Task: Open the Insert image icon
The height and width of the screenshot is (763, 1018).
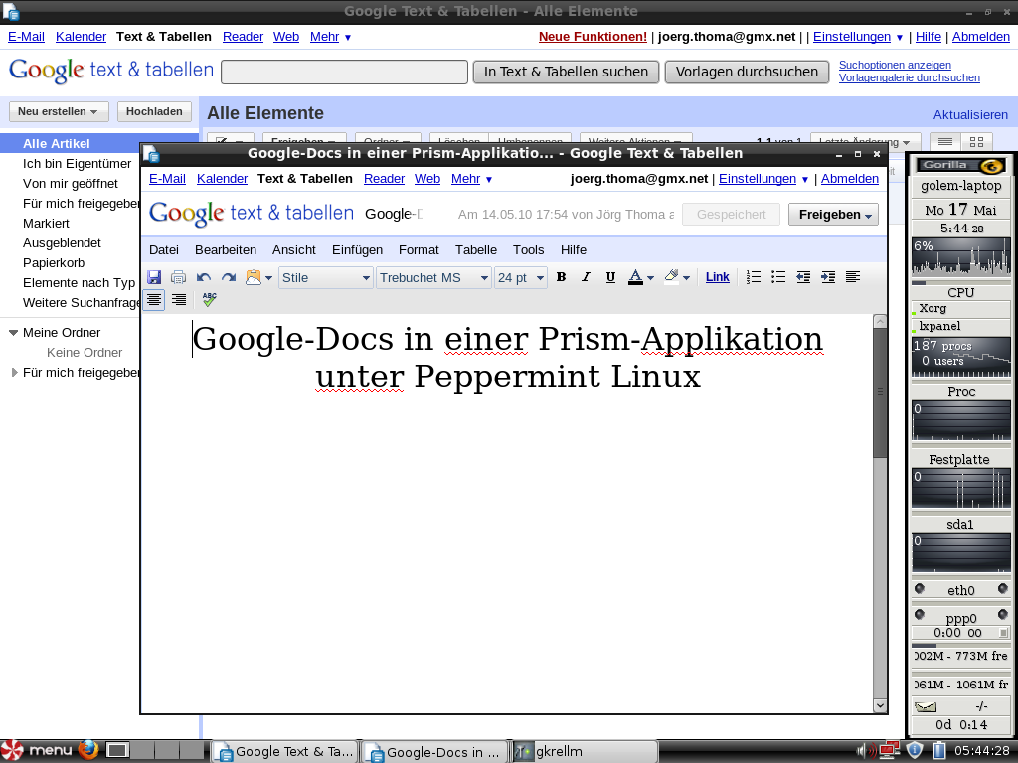Action: [252, 277]
